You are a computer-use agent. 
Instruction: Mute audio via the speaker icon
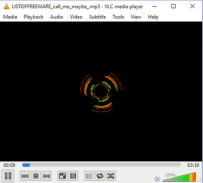coord(157,179)
